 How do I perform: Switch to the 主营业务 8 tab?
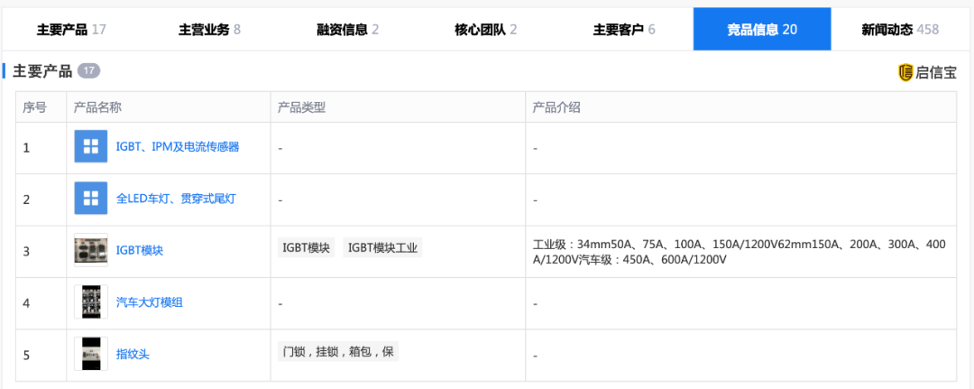(x=209, y=29)
